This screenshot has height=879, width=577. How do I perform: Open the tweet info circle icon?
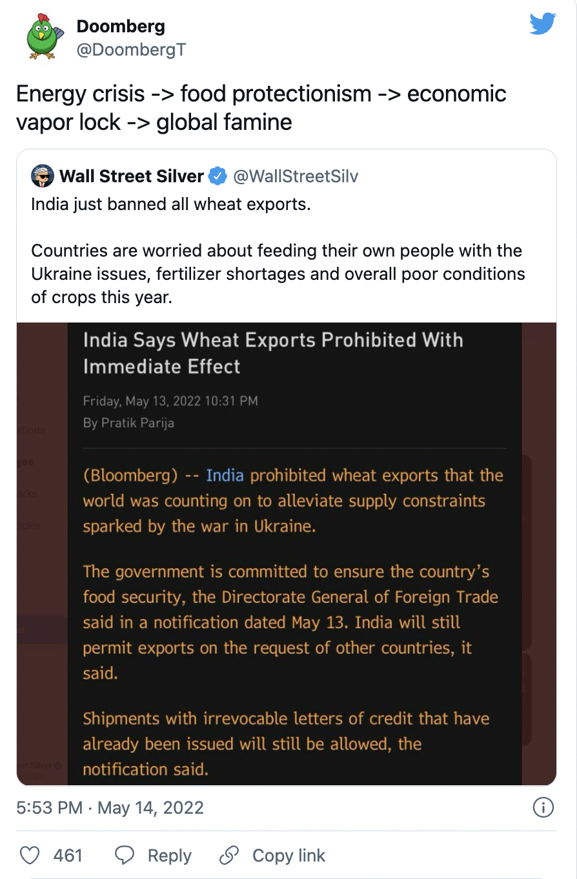543,807
